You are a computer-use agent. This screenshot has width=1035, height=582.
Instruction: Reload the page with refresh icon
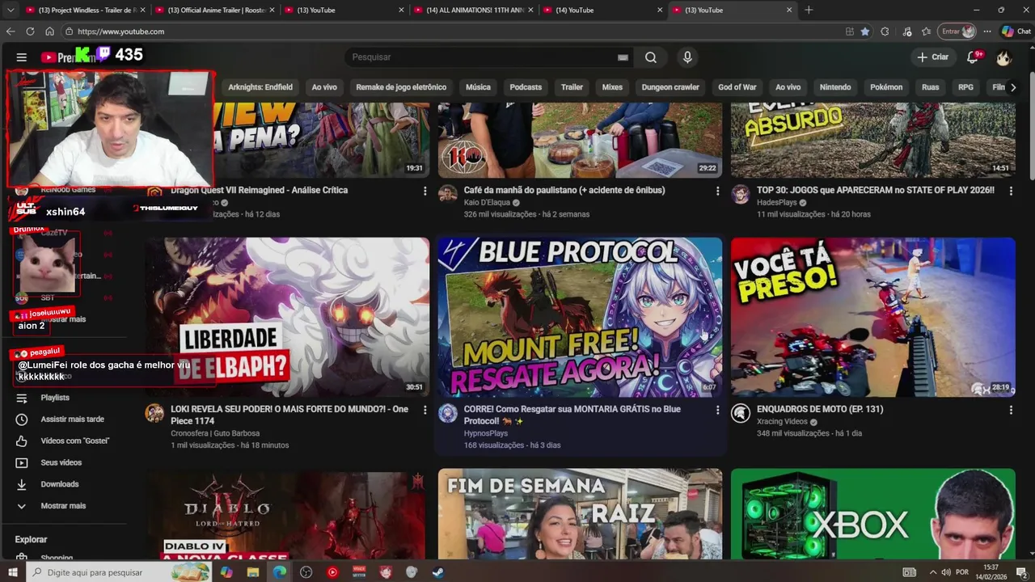pyautogui.click(x=30, y=32)
